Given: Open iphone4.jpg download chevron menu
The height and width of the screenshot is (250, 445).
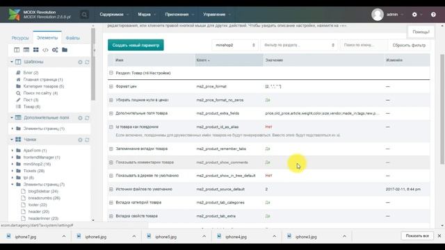Looking at the screenshot, I should (274, 236).
